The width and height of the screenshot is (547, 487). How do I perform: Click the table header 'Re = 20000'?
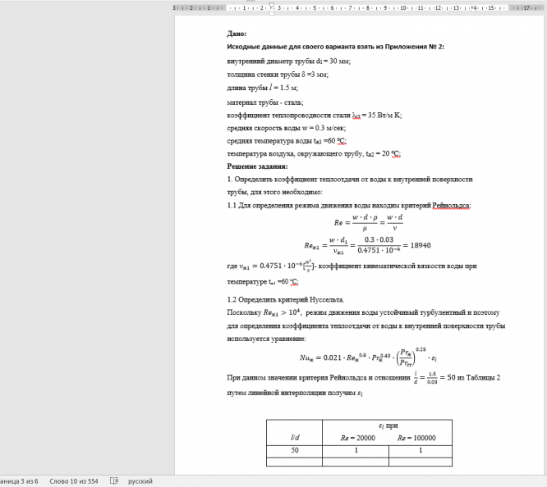pyautogui.click(x=357, y=438)
